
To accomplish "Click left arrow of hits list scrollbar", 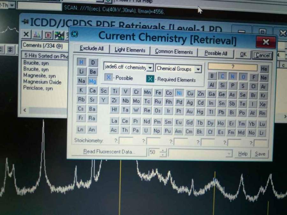I will coord(25,110).
